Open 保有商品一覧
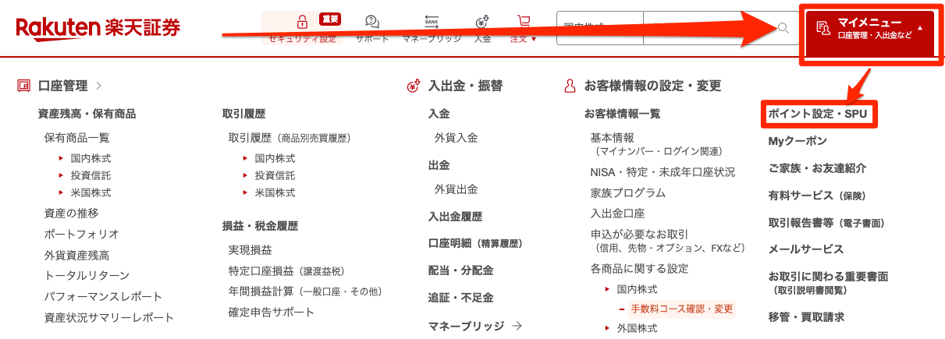This screenshot has height=339, width=945. (x=77, y=138)
